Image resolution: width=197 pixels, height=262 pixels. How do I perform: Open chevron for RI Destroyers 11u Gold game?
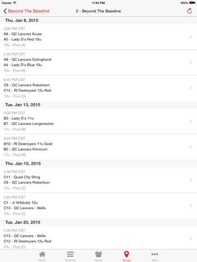pos(190,147)
